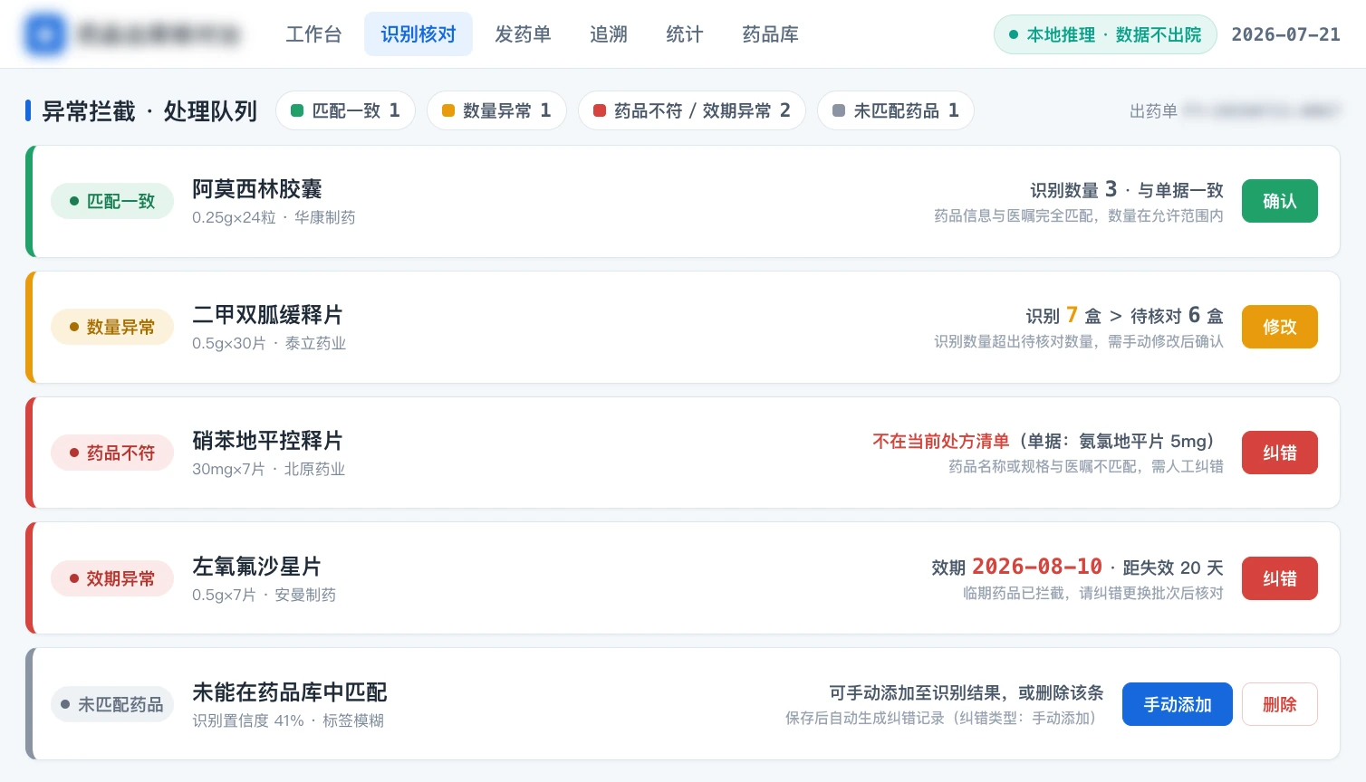The height and width of the screenshot is (782, 1366).
Task: Click the gray 未匹配药品 row tag
Action: pos(112,704)
